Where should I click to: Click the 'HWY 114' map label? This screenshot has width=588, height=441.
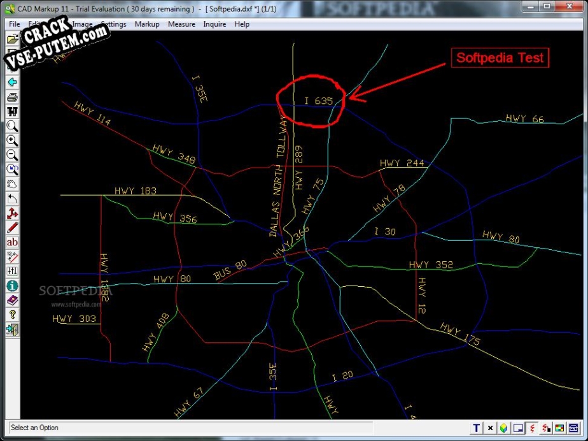click(x=92, y=113)
